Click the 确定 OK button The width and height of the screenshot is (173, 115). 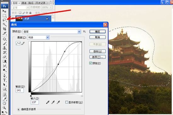coord(98,32)
